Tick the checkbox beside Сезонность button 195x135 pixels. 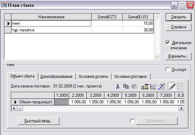pyautogui.click(x=132, y=121)
